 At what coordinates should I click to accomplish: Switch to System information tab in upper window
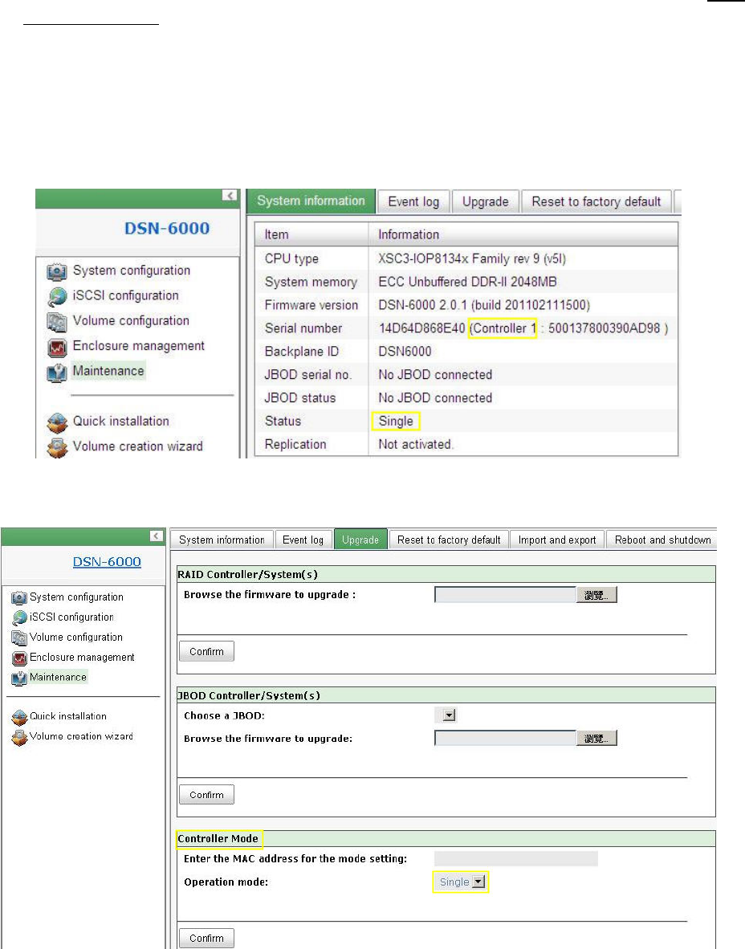(311, 201)
